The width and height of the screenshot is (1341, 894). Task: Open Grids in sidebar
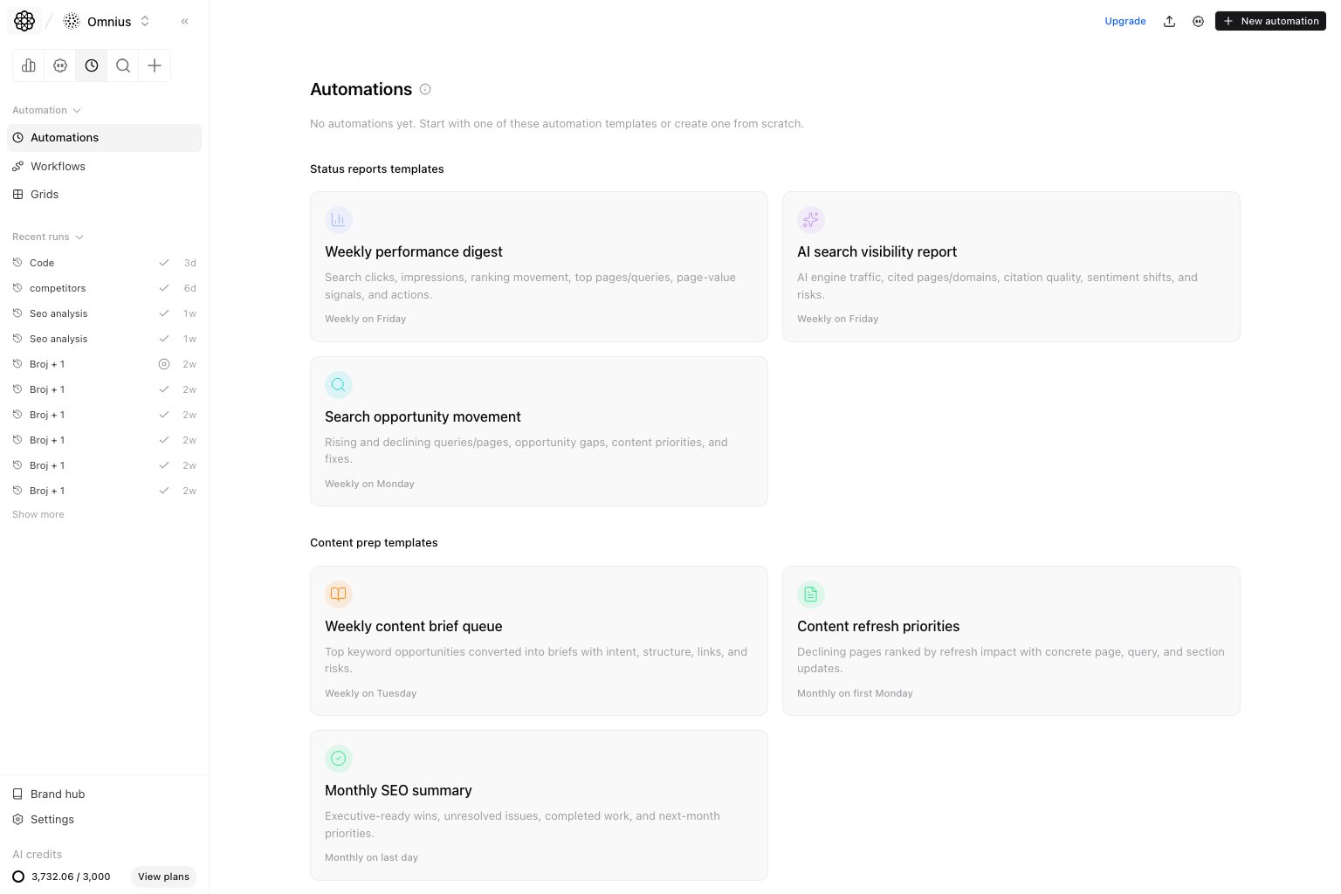click(104, 194)
